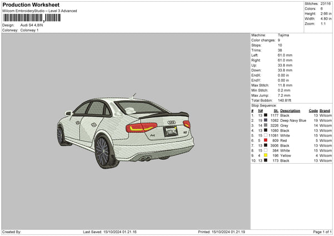Image resolution: width=334 pixels, height=236 pixels.
Task: Click the barcode under the header
Action: click(x=32, y=18)
